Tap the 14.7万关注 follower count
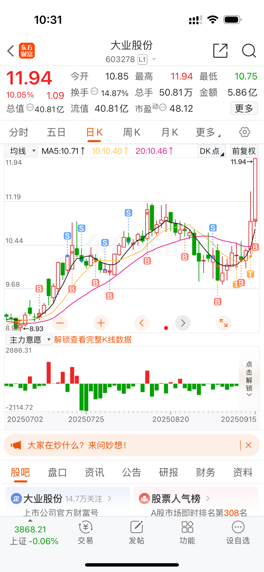 (x=84, y=498)
